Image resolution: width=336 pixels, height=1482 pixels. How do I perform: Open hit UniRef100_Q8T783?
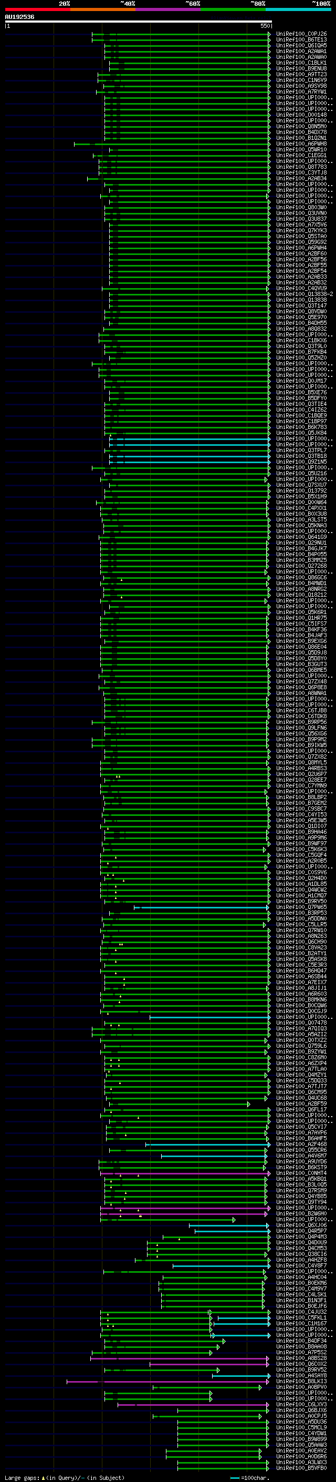click(x=301, y=167)
